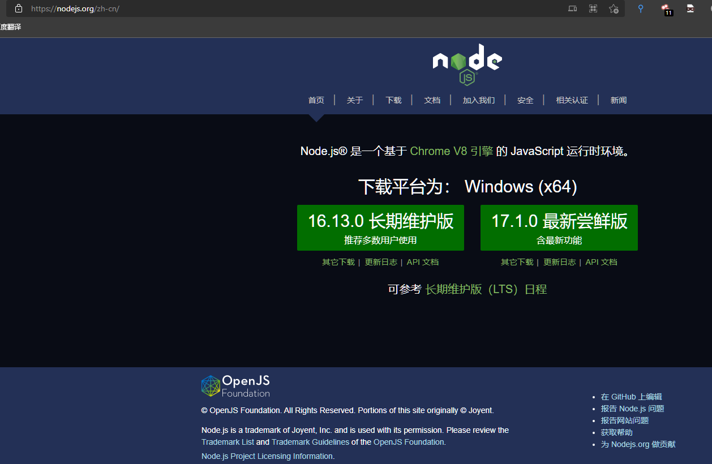
Task: Follow the Chrome V8 引擎 link
Action: 452,151
